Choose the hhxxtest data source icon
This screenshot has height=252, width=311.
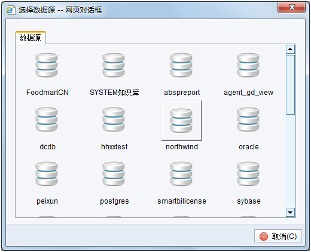(x=114, y=119)
